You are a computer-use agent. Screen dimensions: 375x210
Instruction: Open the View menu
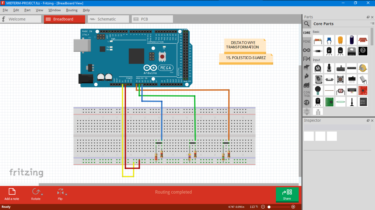40,10
